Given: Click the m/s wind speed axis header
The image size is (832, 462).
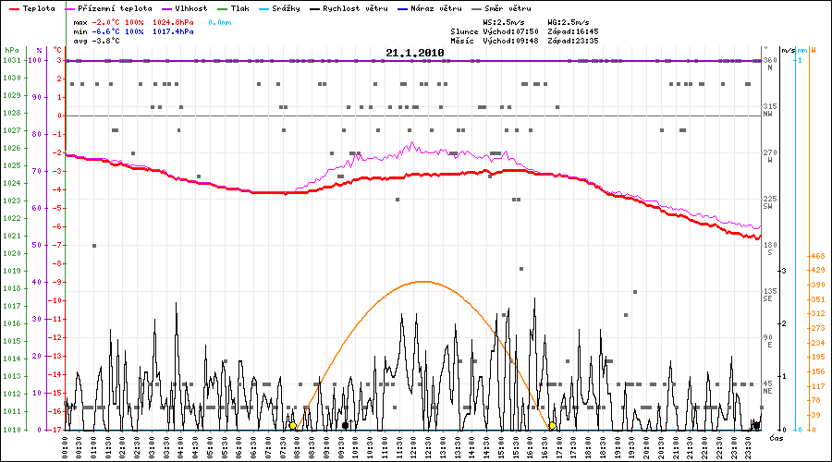Looking at the screenshot, I should pos(787,50).
